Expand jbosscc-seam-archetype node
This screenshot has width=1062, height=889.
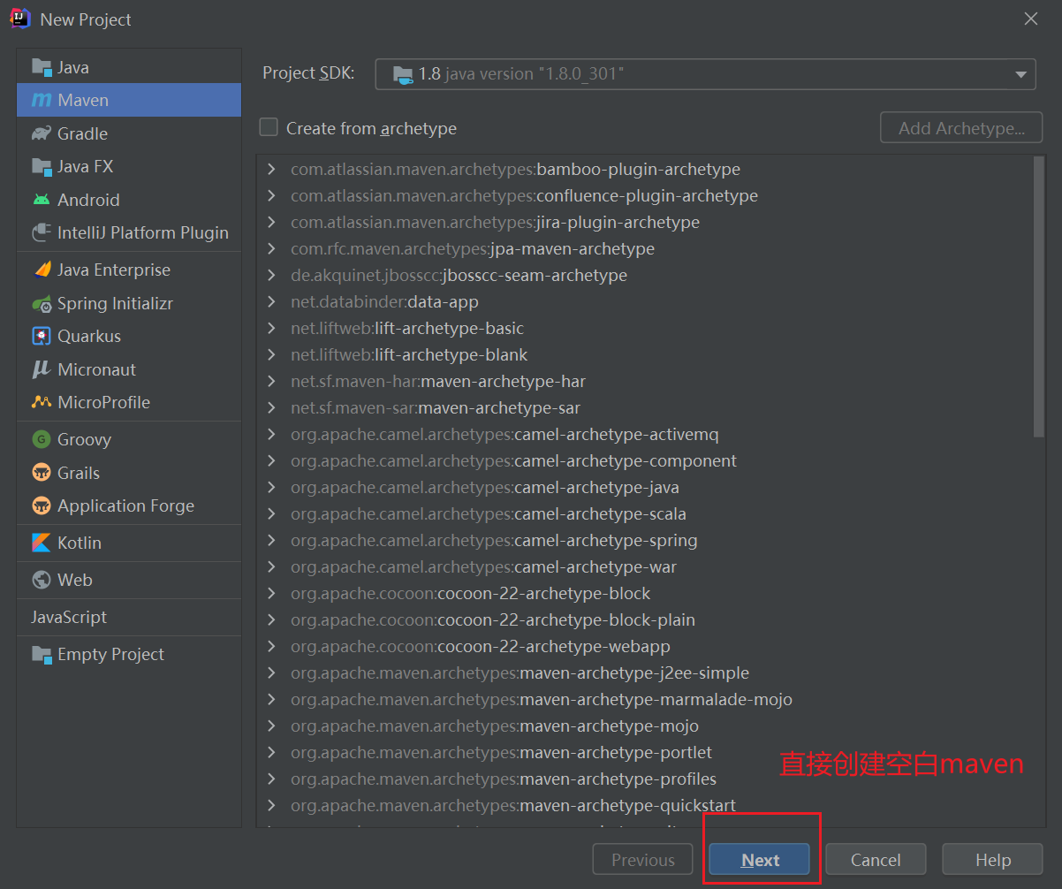(x=271, y=275)
